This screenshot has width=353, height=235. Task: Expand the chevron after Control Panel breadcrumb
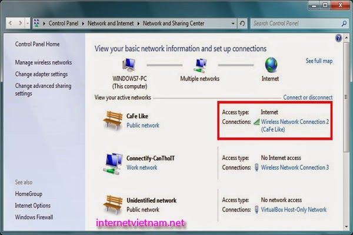[83, 23]
